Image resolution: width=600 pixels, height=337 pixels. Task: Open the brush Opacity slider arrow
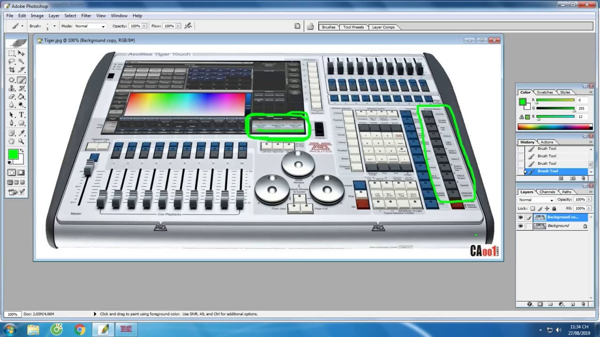[144, 26]
